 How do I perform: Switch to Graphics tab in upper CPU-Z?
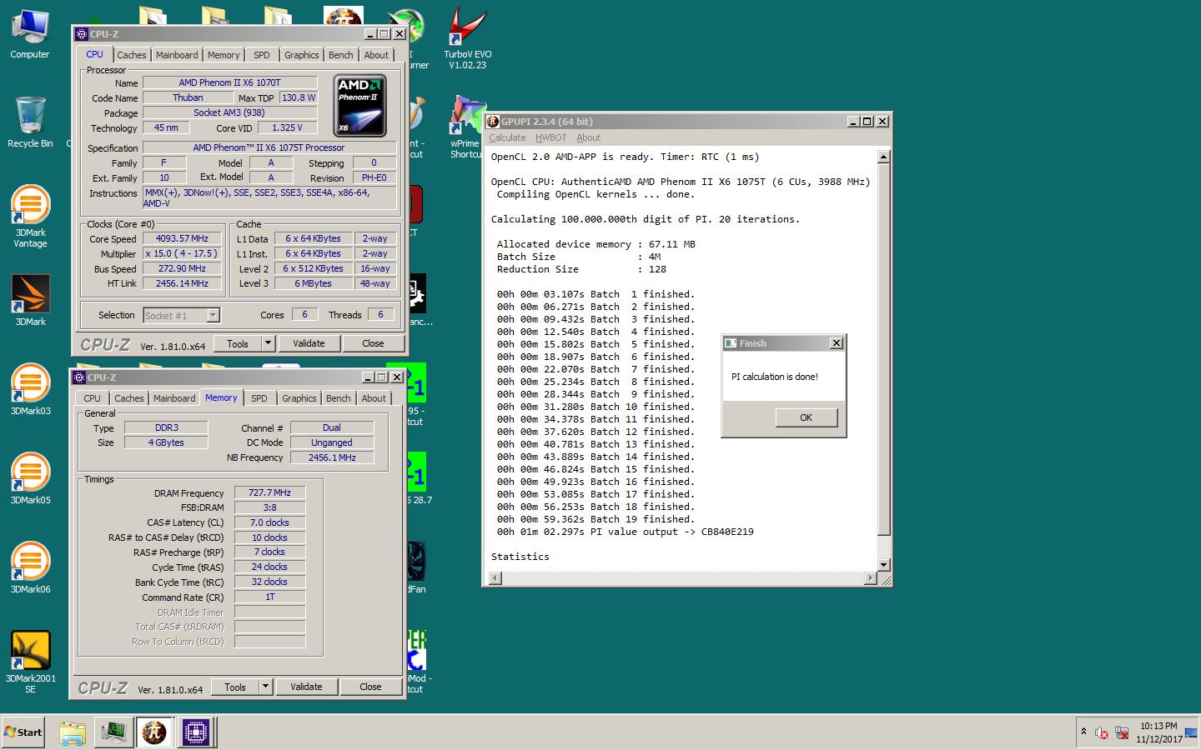pyautogui.click(x=301, y=55)
